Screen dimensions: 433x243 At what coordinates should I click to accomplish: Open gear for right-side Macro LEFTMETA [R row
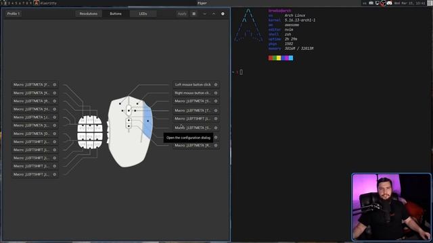[216, 146]
